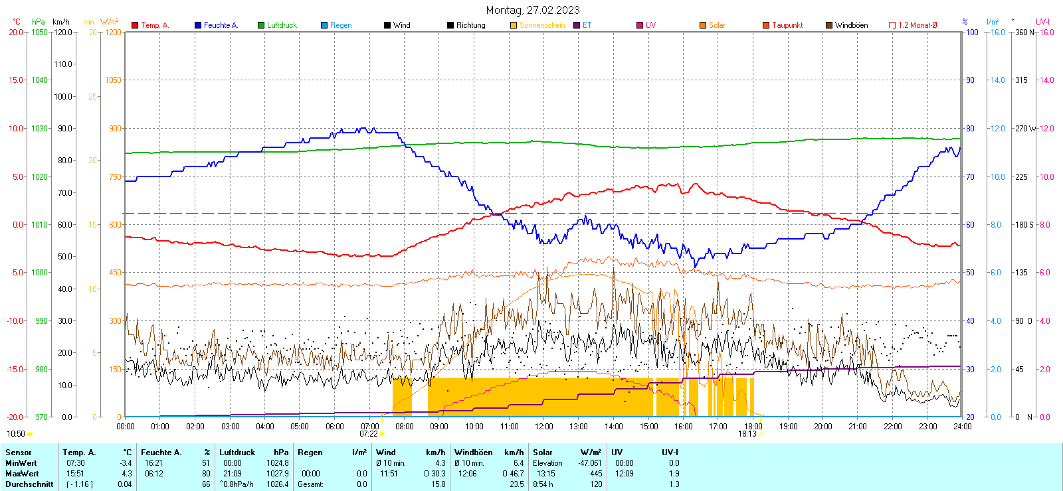1063x491 pixels.
Task: Click the hPa axis unit label
Action: pos(39,22)
